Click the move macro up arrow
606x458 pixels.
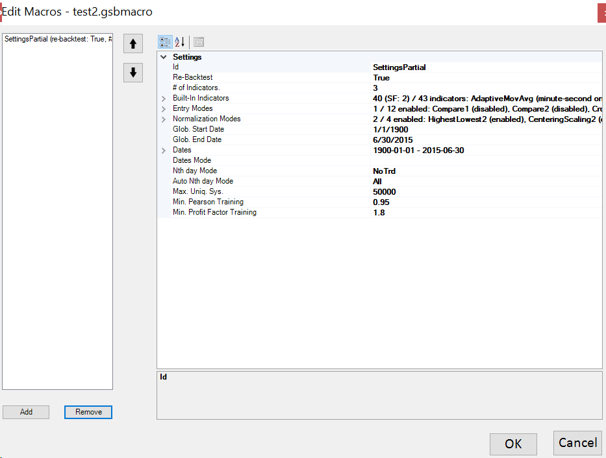(133, 44)
